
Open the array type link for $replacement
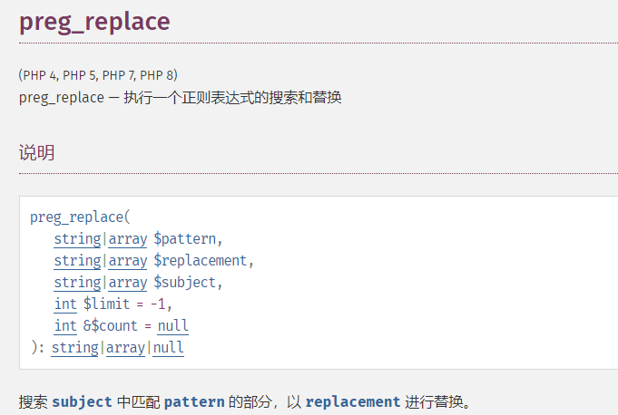(x=128, y=261)
